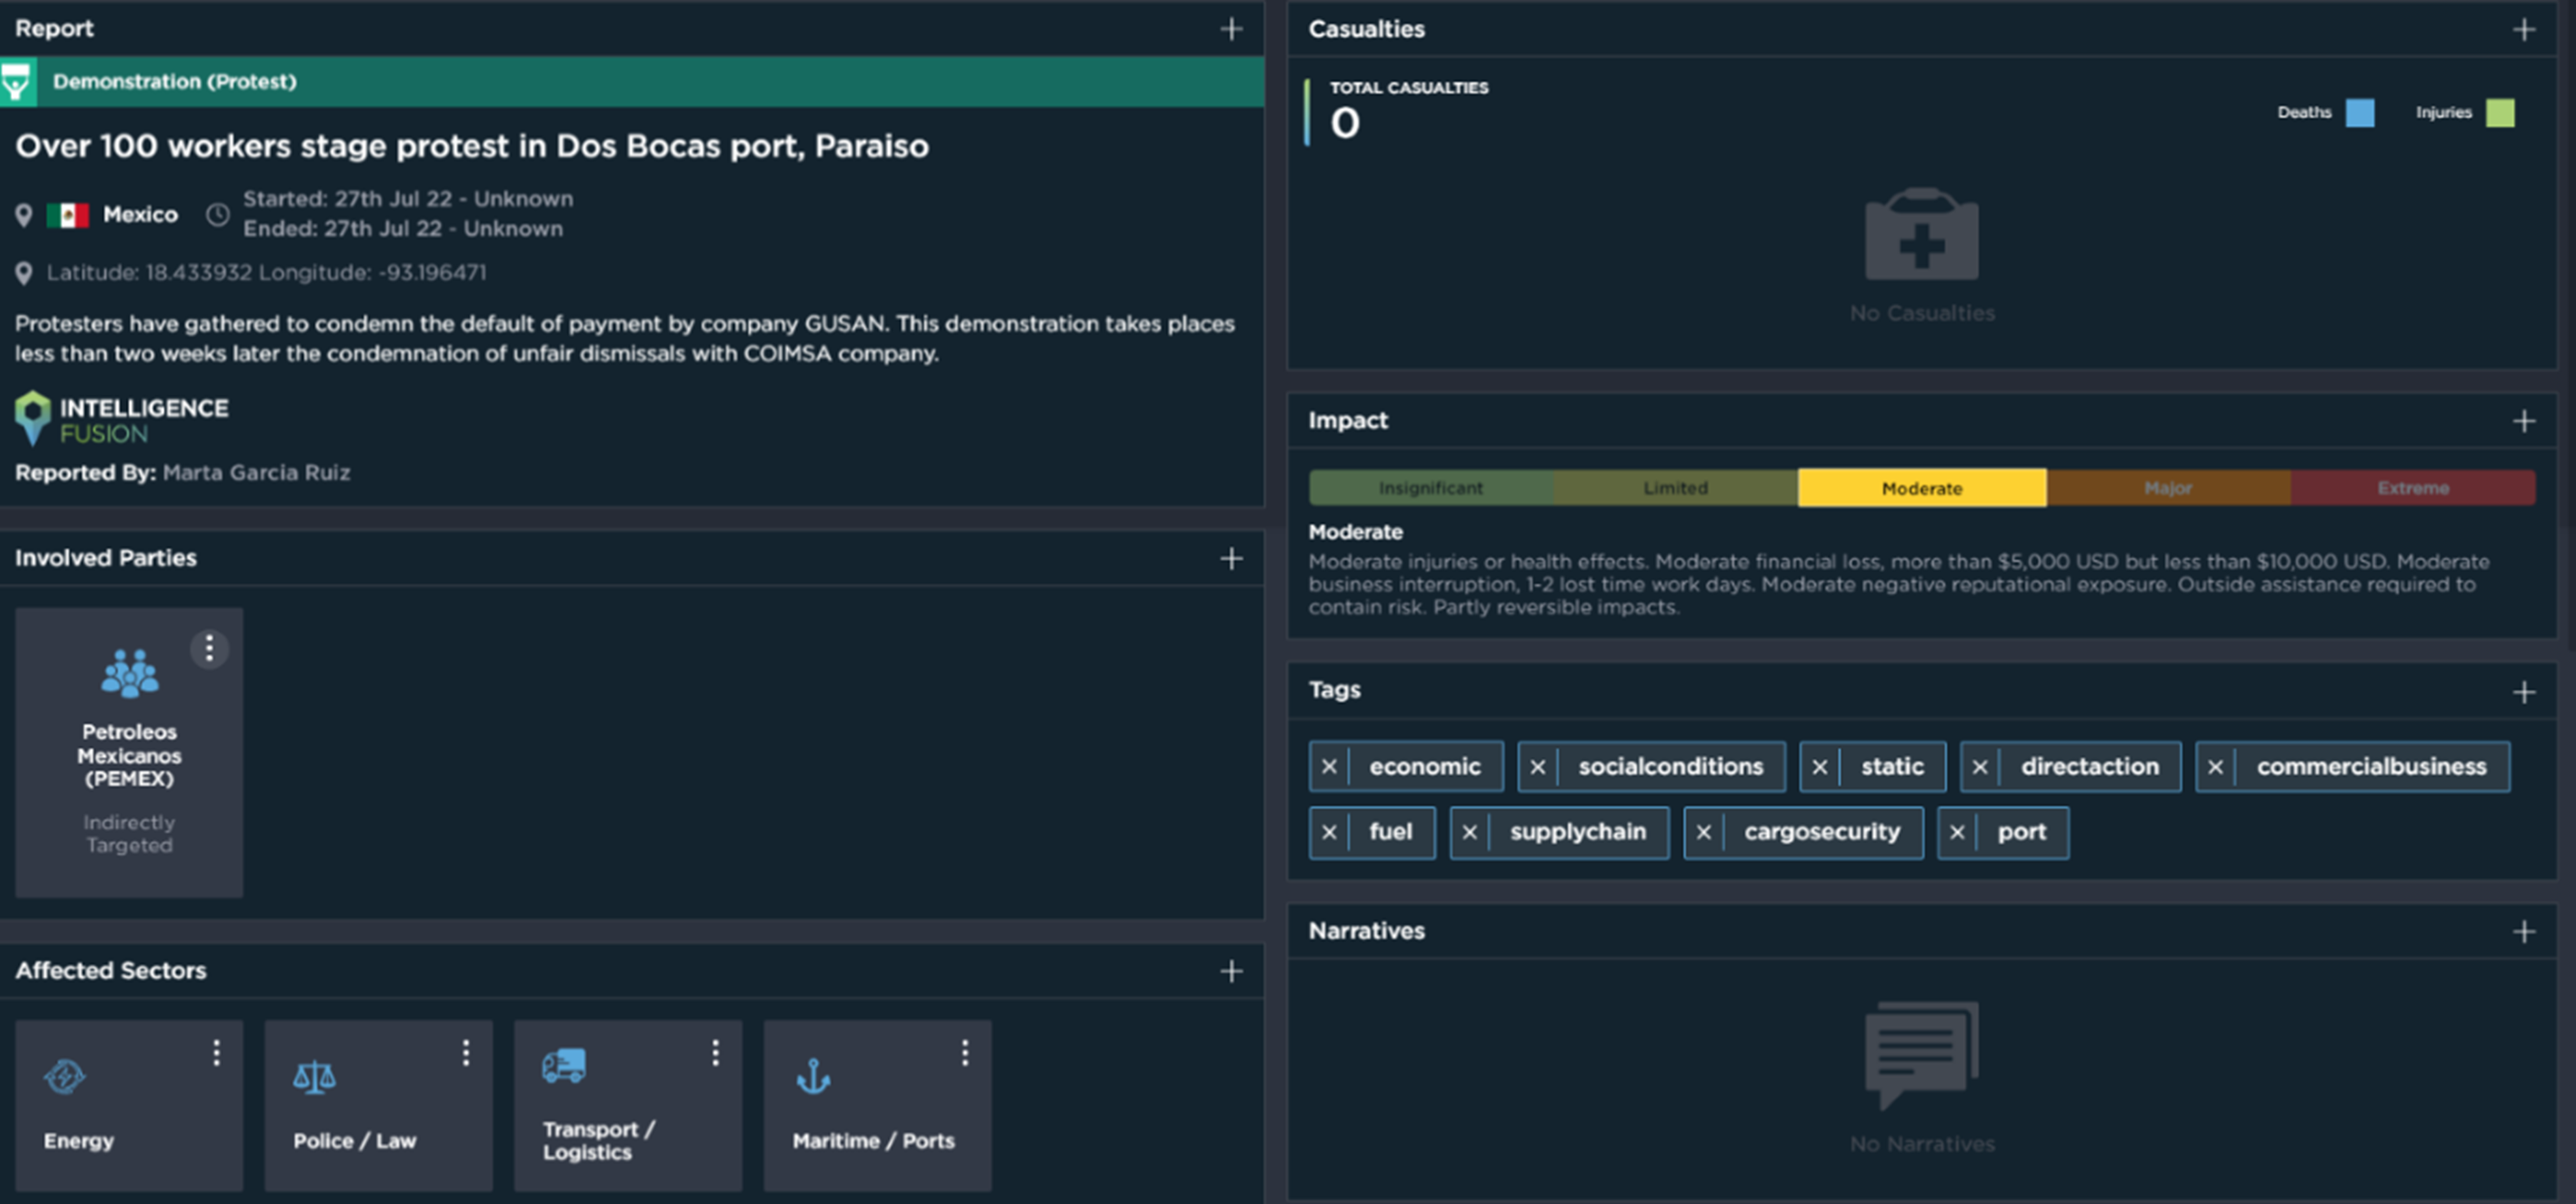Click the Injuries green legend swatch

2500,113
